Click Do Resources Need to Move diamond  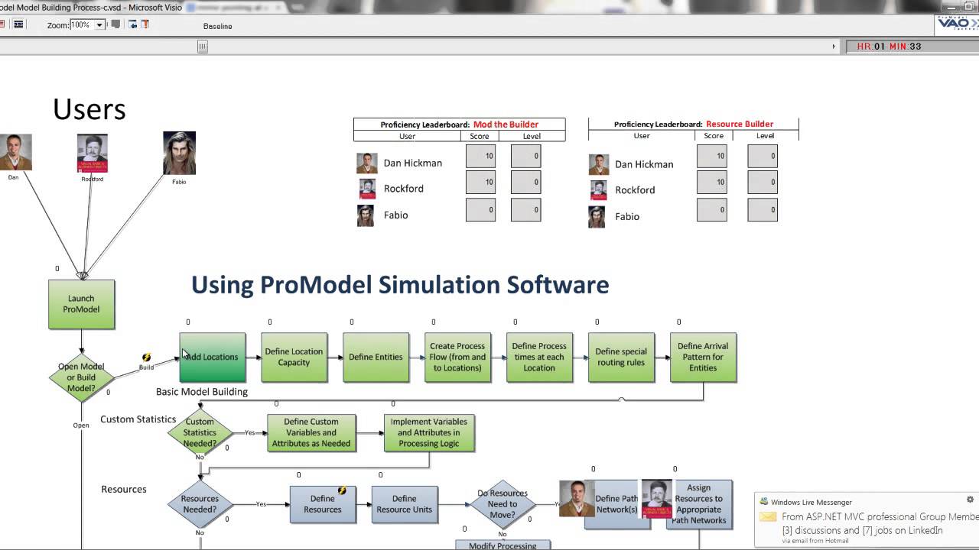tap(503, 504)
